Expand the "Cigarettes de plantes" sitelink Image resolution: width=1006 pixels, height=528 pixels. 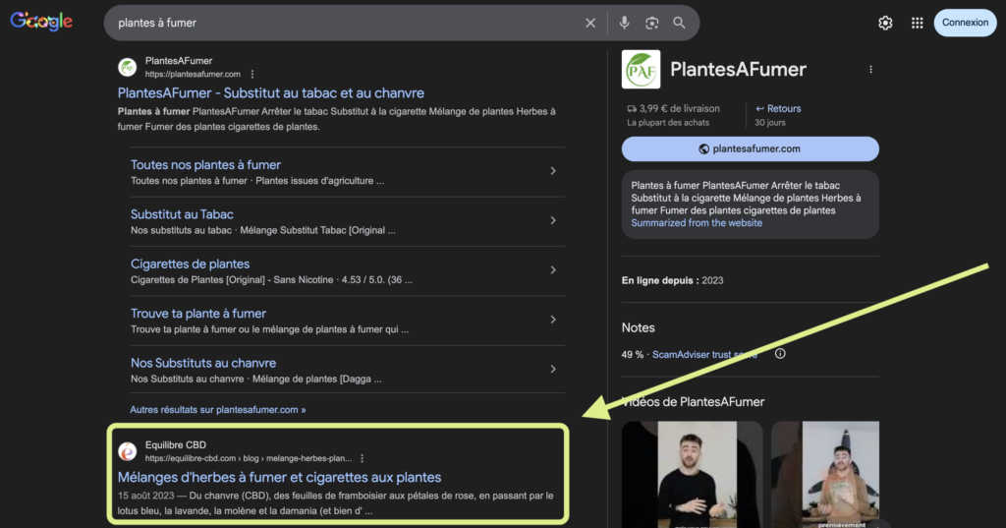pyautogui.click(x=553, y=270)
